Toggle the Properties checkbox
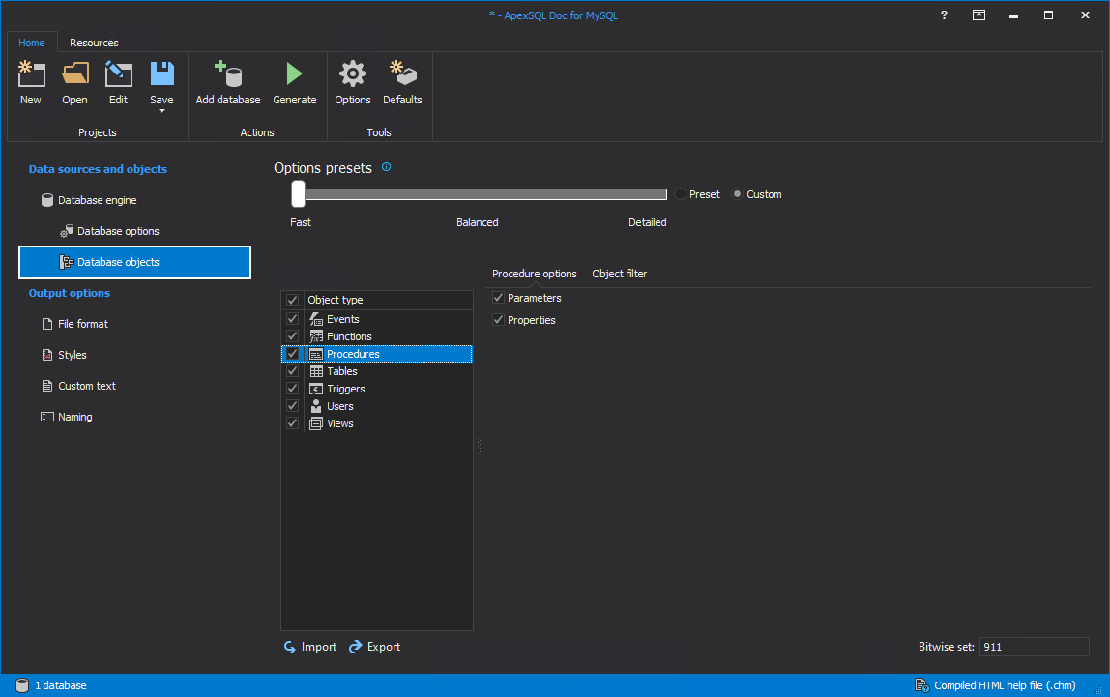 (498, 320)
